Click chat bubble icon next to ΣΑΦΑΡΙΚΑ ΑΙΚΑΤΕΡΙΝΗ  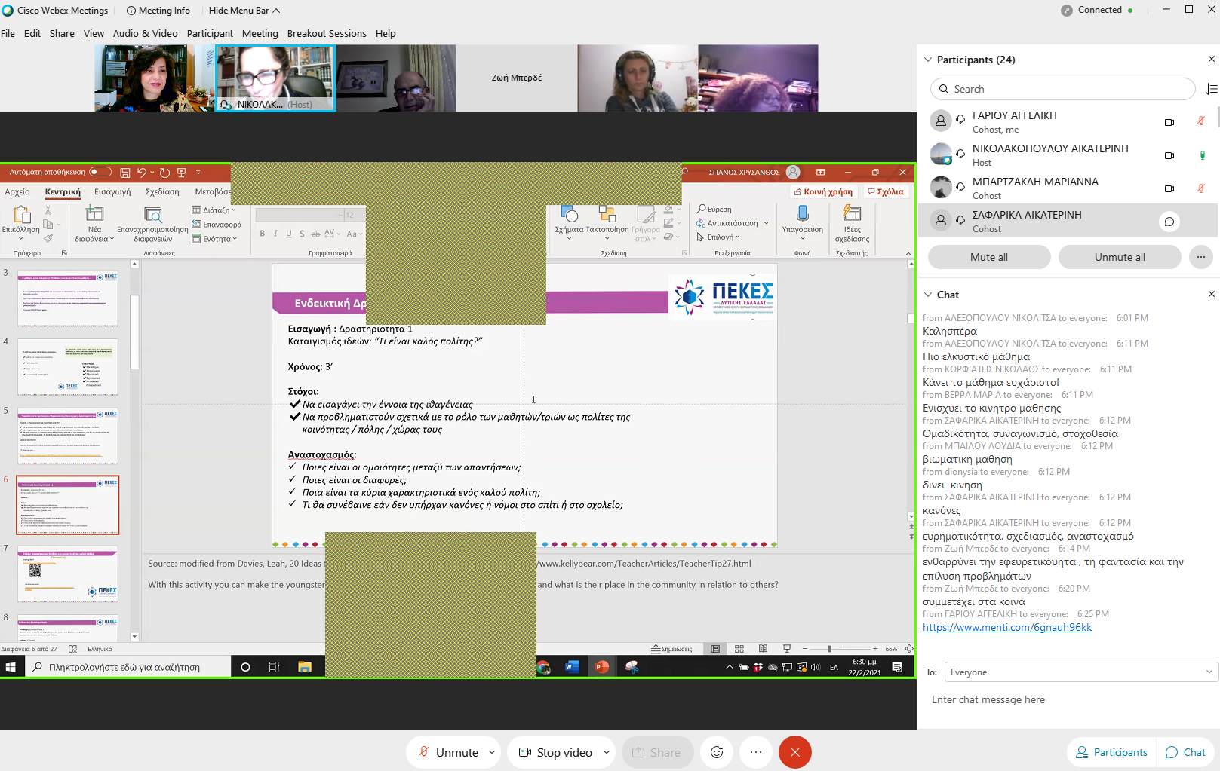click(1169, 222)
